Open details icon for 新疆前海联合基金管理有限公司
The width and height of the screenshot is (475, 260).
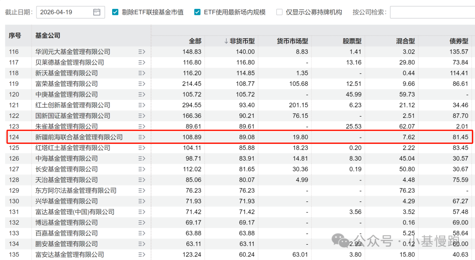point(142,137)
